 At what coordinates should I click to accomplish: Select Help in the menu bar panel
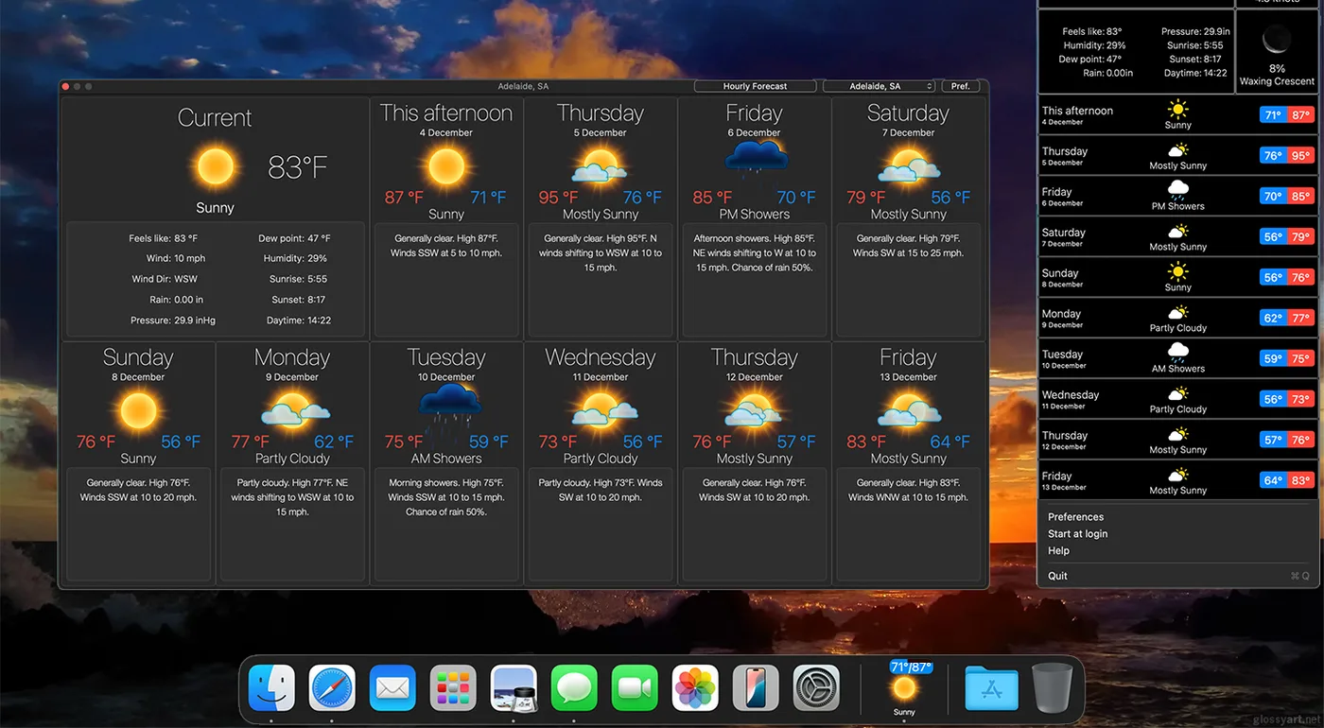click(x=1058, y=551)
